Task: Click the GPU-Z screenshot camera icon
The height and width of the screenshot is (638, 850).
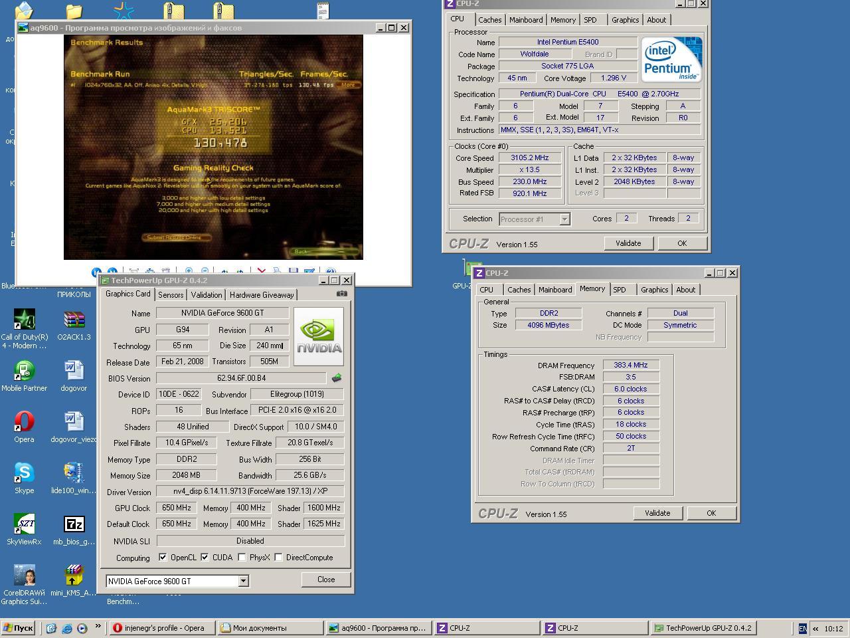Action: (341, 293)
